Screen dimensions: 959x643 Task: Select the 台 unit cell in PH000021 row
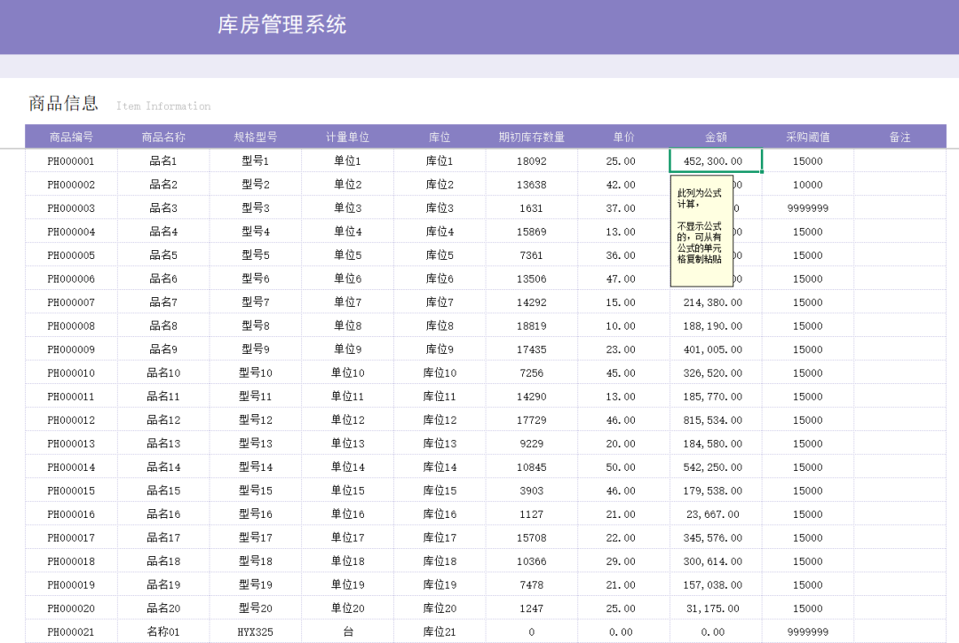[347, 632]
